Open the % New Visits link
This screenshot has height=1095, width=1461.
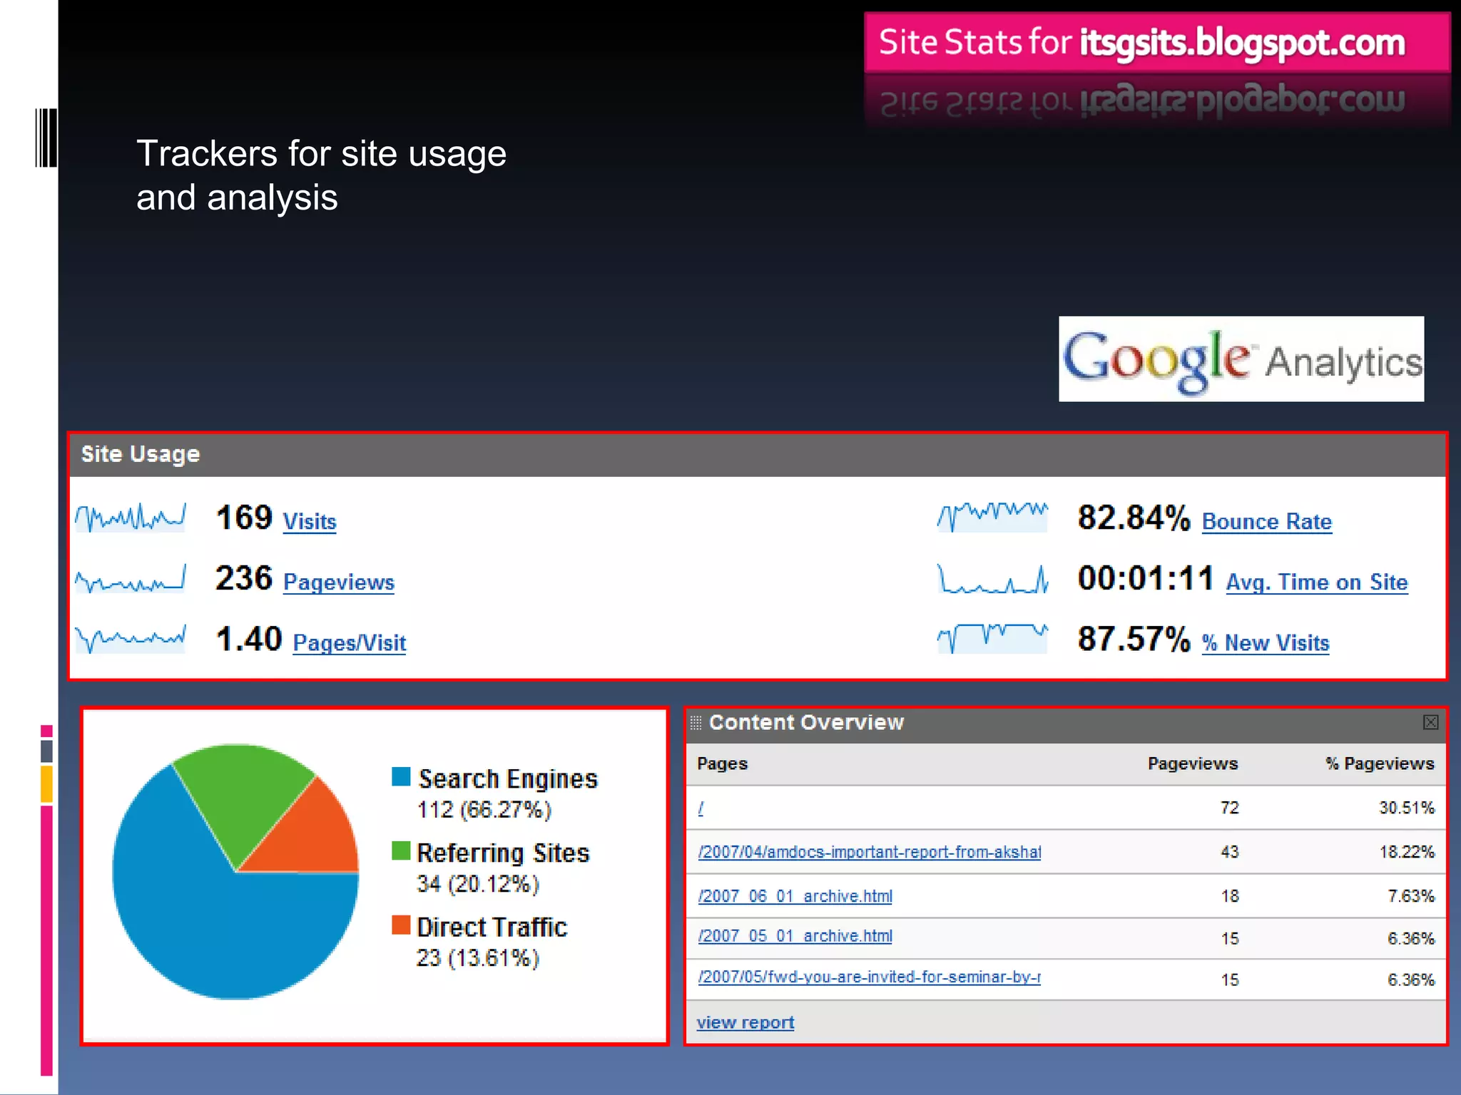click(x=1266, y=642)
